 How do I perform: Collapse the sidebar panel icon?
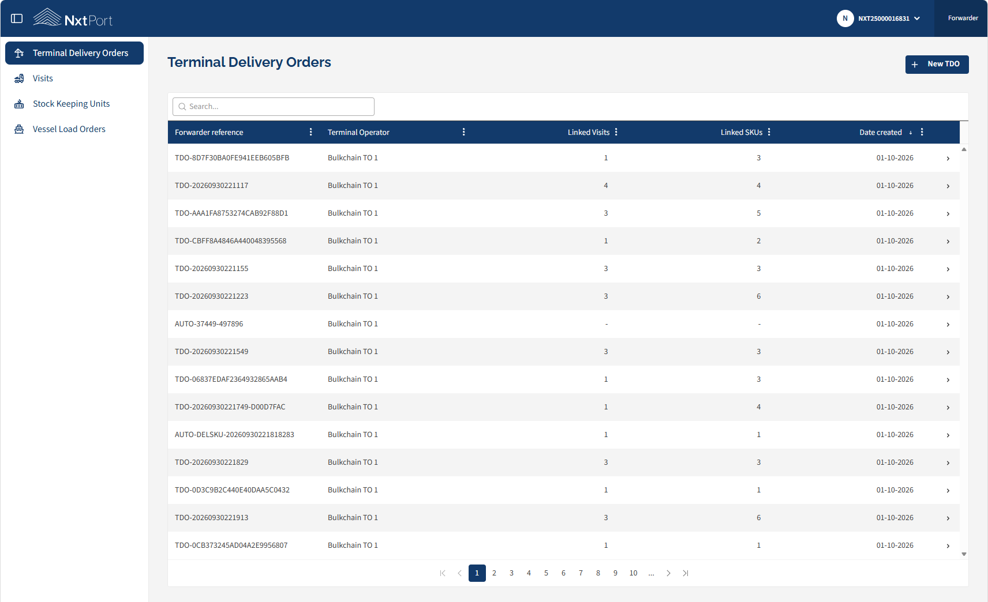(x=17, y=18)
